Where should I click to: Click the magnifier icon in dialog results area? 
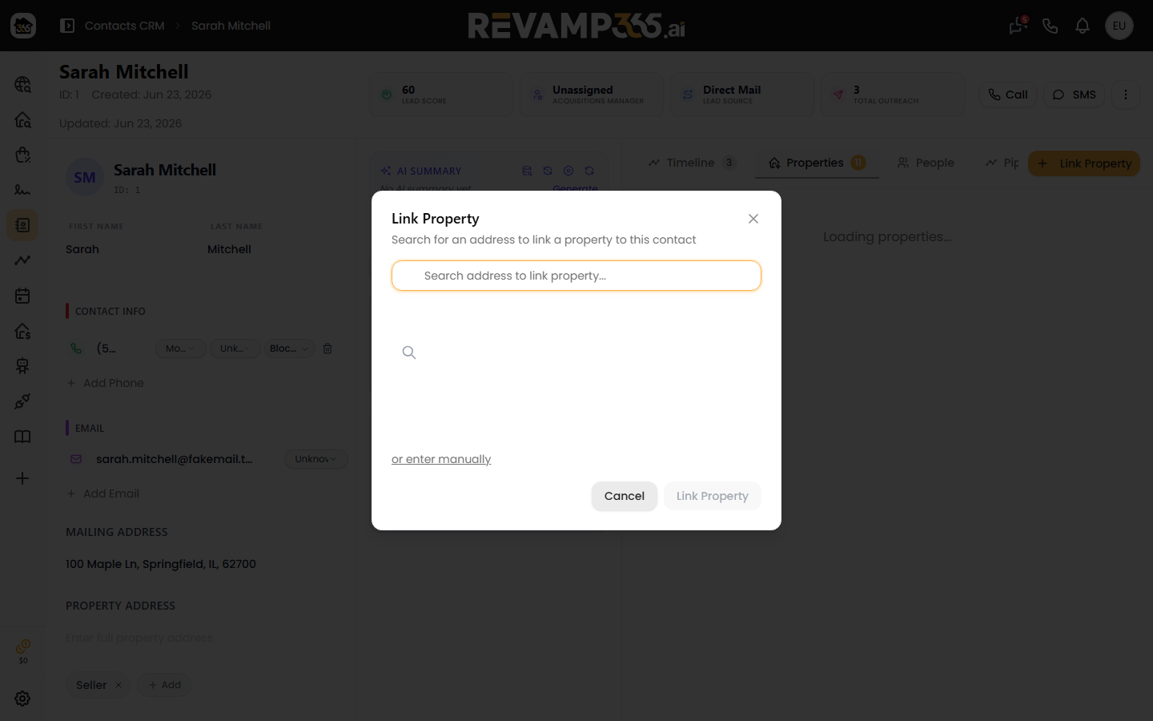pos(408,352)
